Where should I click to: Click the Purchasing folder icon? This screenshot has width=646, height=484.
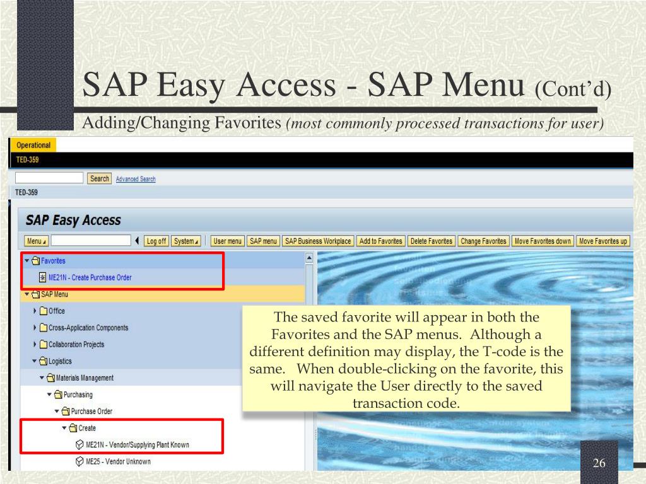[x=58, y=395]
